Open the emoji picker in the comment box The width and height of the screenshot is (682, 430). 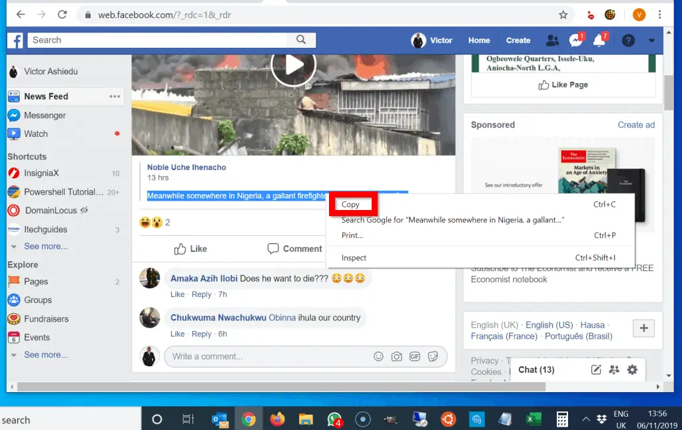(378, 356)
